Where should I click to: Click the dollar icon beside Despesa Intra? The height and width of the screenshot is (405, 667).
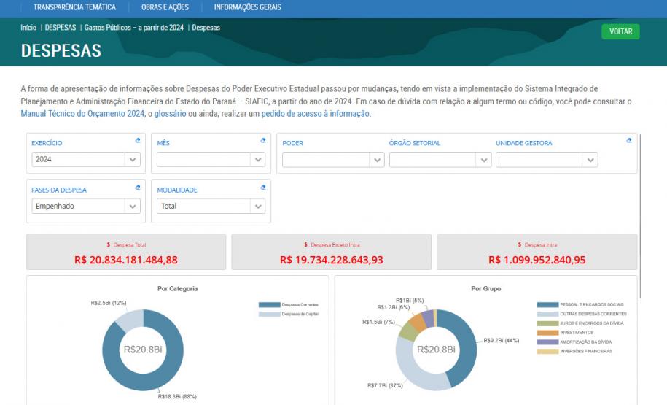[x=519, y=245]
